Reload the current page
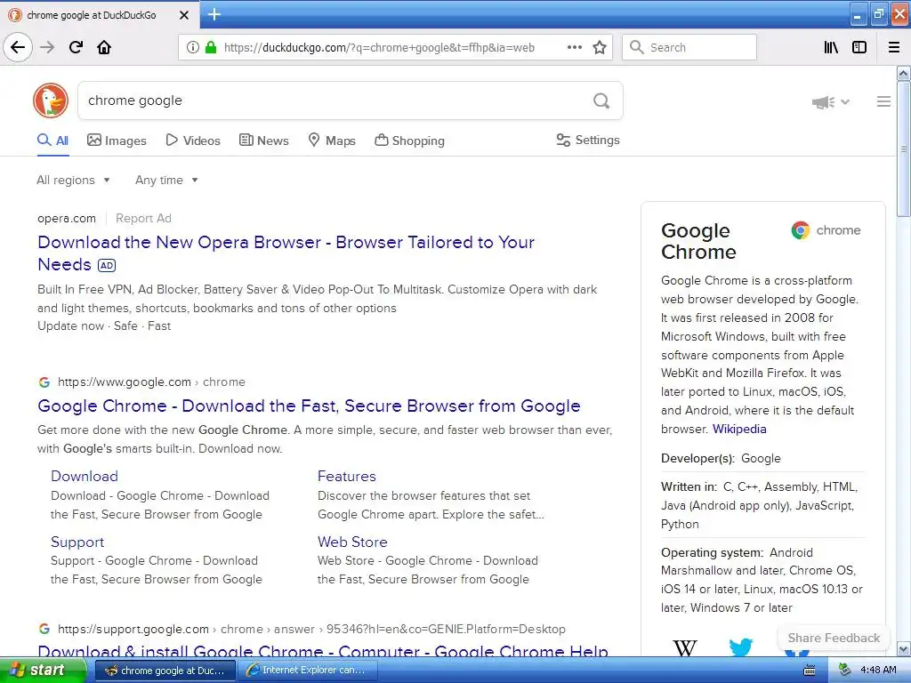 tap(77, 47)
